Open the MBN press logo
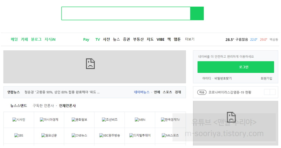The image size is (281, 148). (x=140, y=120)
